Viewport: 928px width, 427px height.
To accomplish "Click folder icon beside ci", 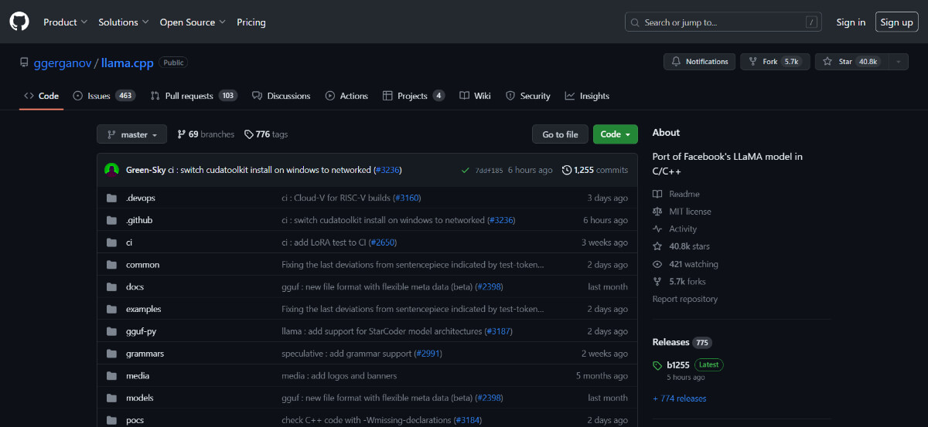I will tap(111, 242).
